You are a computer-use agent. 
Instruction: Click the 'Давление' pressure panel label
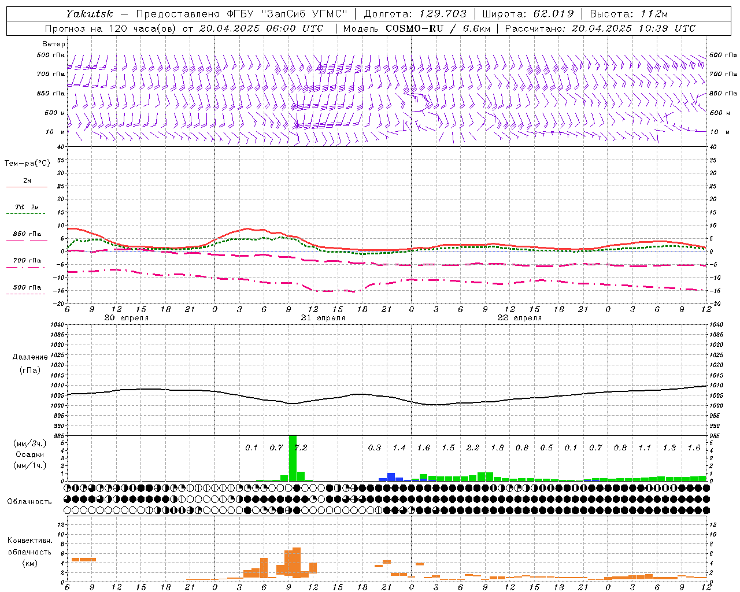pos(30,357)
